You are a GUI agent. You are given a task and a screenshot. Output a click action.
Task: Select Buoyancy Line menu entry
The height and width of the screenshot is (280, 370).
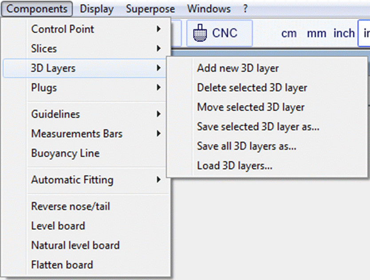[65, 153]
